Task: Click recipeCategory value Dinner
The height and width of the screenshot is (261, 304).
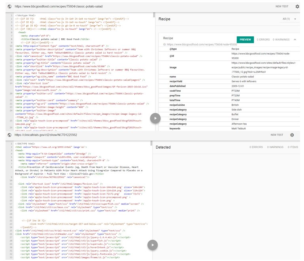Action: click(235, 119)
